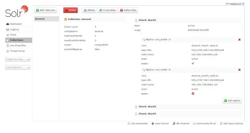Click the shard1 icon in its header

136,20
